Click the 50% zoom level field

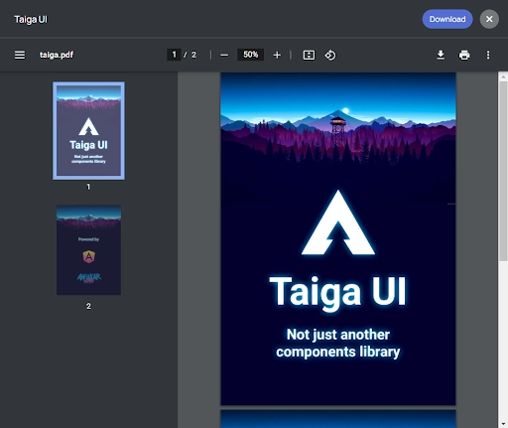(250, 55)
